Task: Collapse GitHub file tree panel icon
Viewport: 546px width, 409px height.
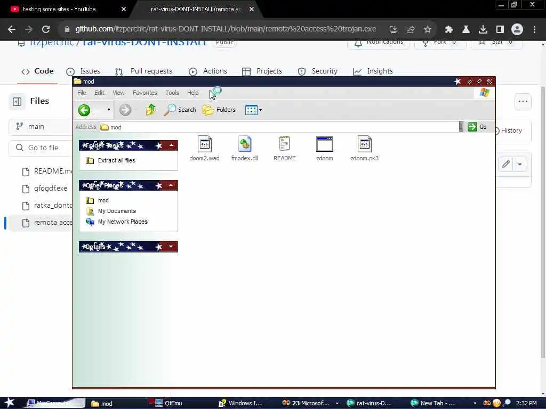Action: pos(17,102)
